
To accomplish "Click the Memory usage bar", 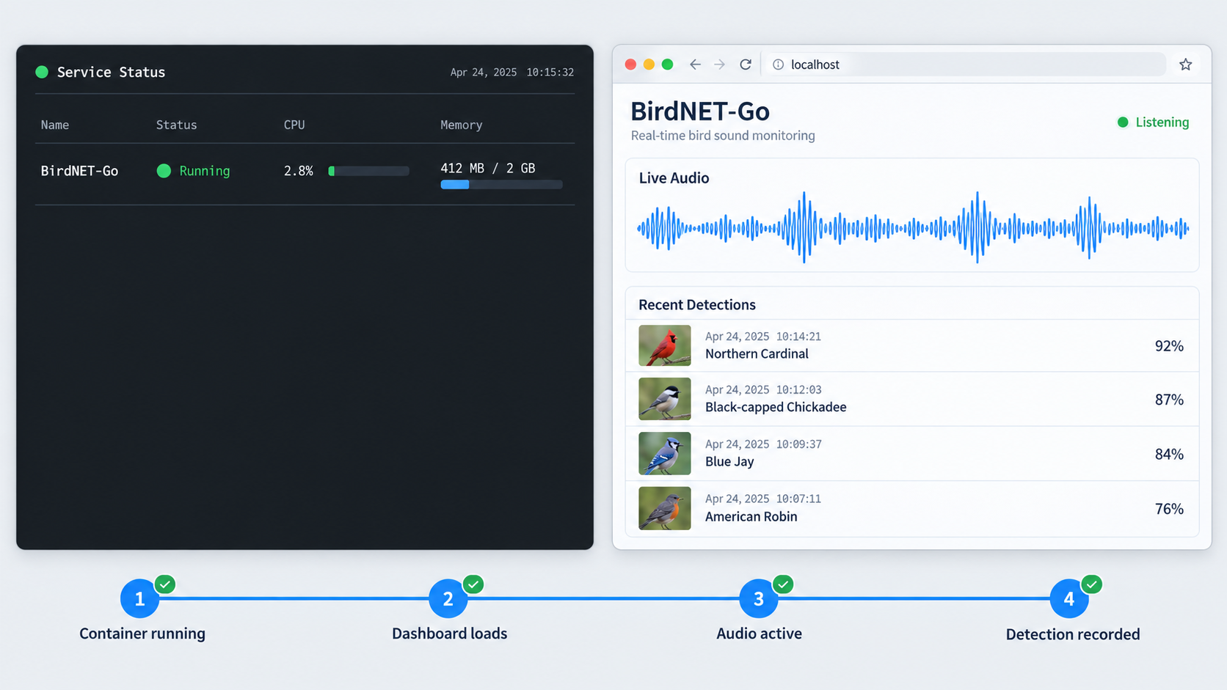I will tap(501, 185).
